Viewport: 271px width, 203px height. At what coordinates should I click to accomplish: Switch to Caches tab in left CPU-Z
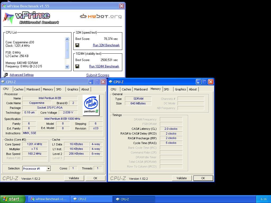pos(19,89)
